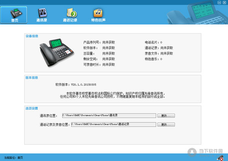Click the 设备信息 section heading
Image resolution: width=228 pixels, height=161 pixels.
click(x=32, y=36)
